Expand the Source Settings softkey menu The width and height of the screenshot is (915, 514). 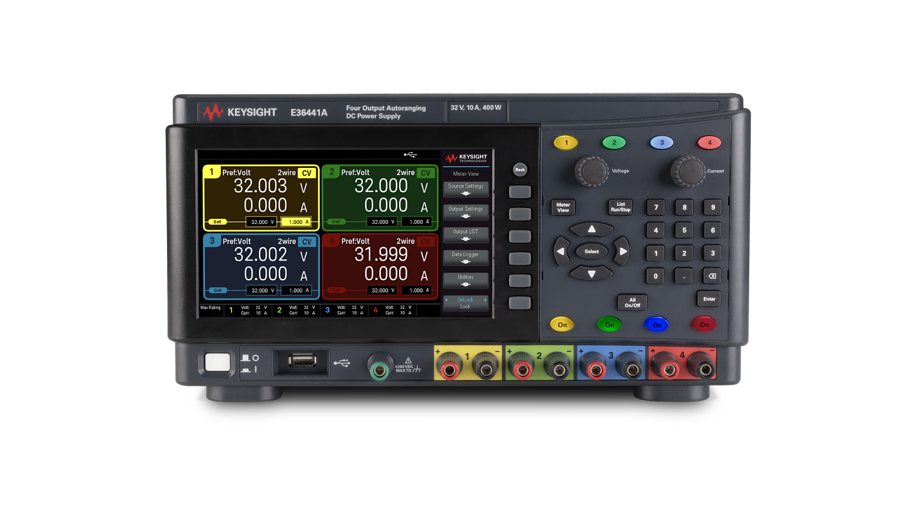point(466,189)
